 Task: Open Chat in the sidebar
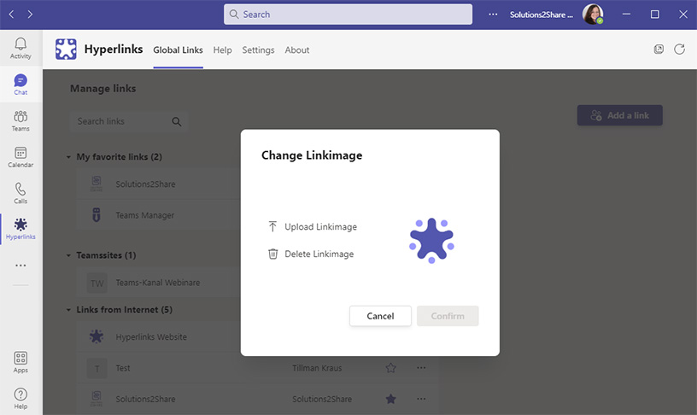coord(20,85)
